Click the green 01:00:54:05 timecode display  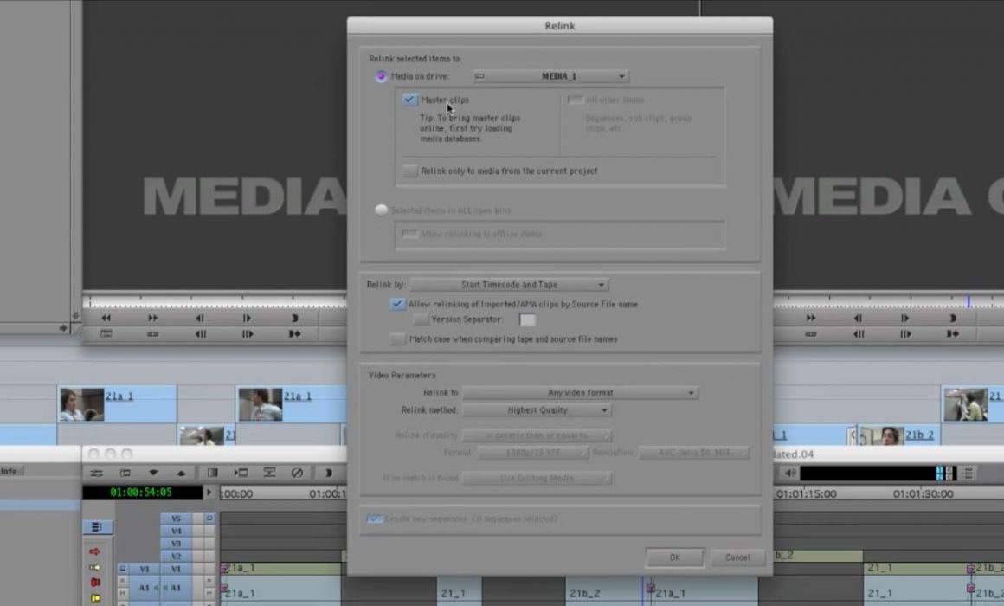(141, 492)
